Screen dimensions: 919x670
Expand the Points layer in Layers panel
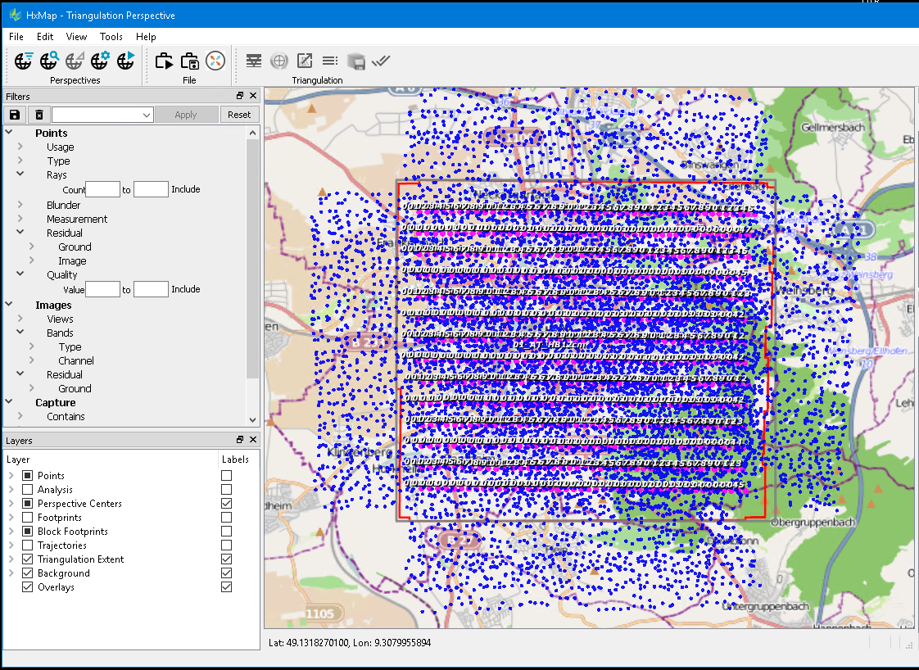(x=11, y=476)
